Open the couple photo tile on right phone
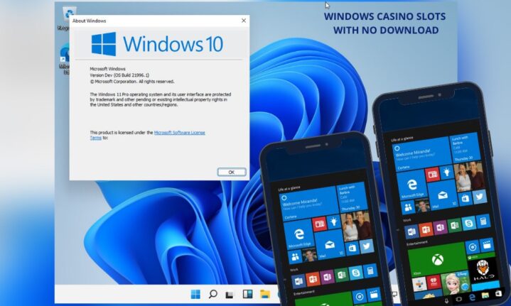511x306 pixels. point(469,177)
